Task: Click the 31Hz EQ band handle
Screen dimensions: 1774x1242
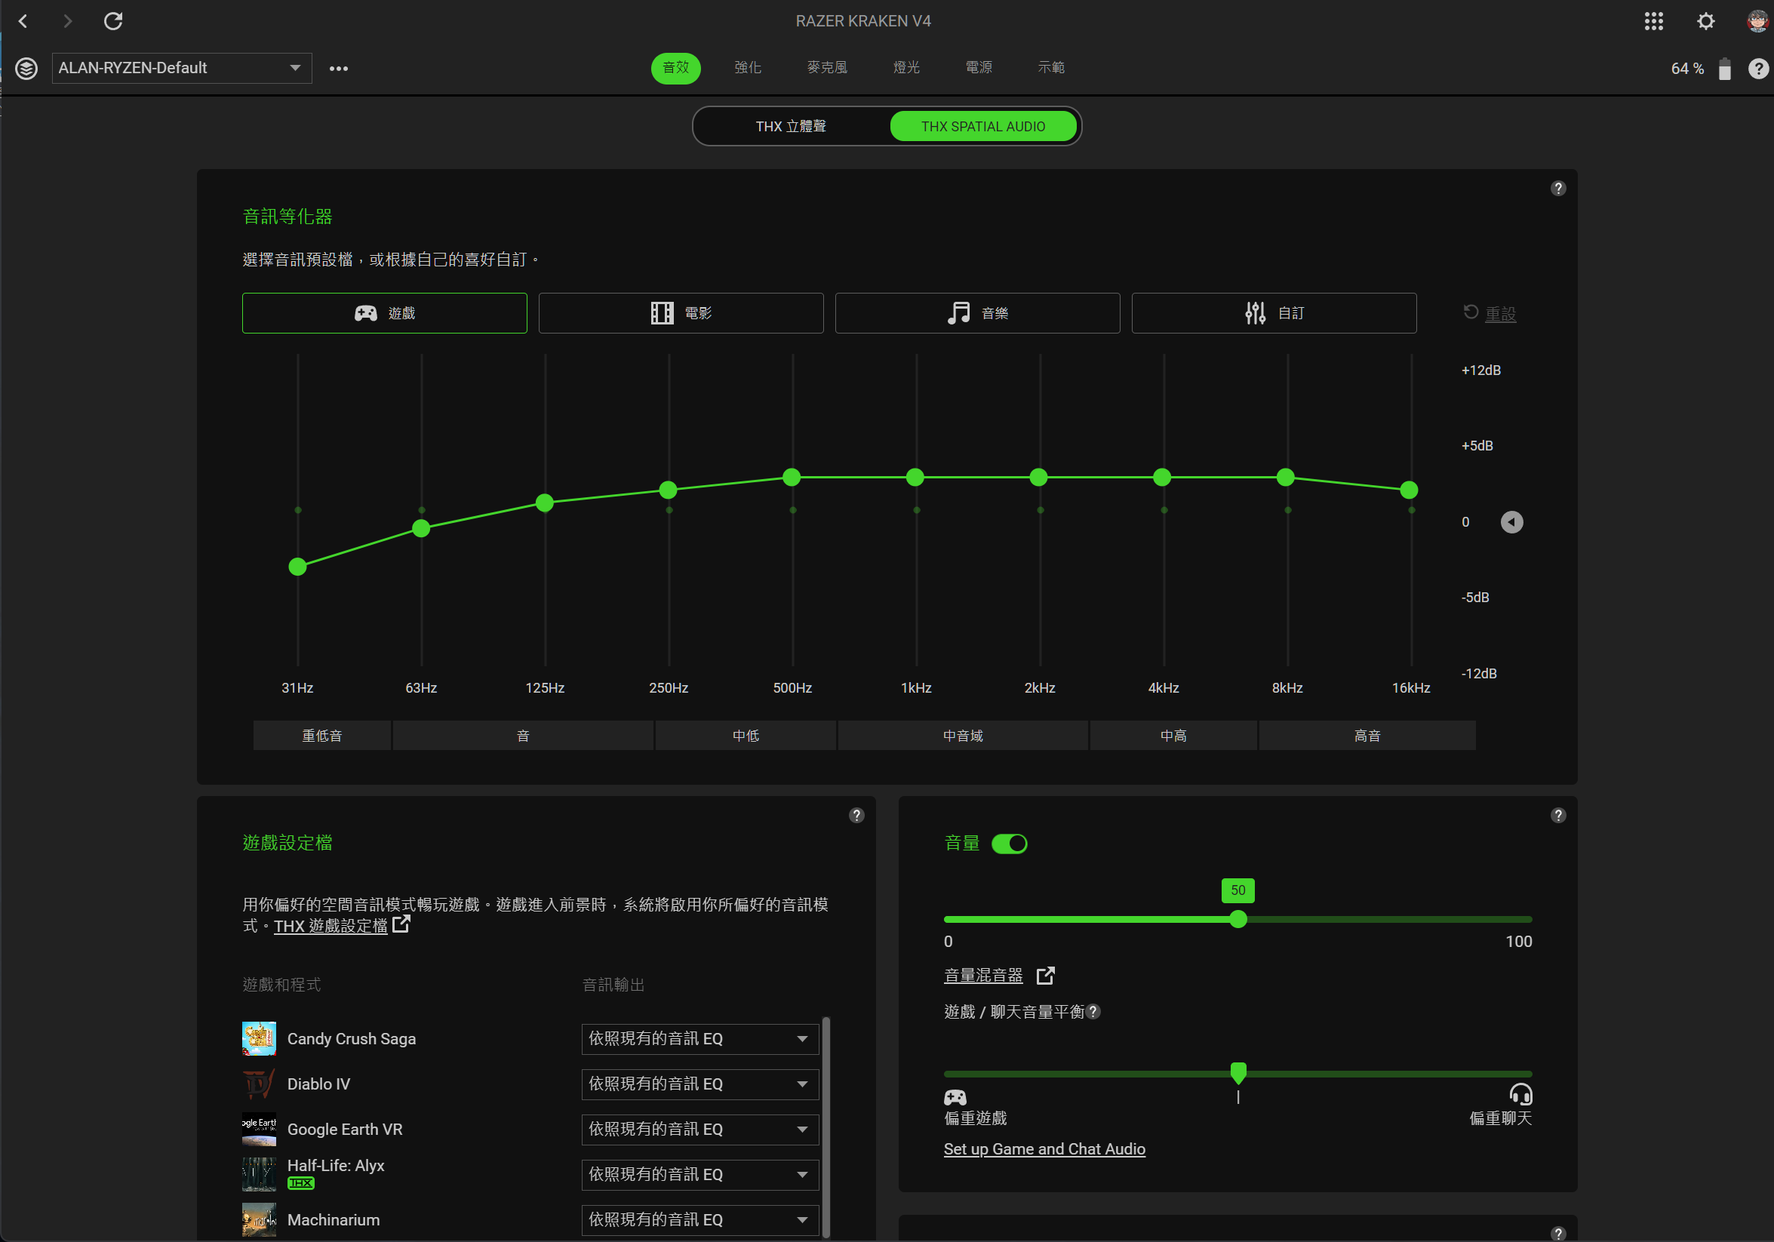Action: click(297, 567)
